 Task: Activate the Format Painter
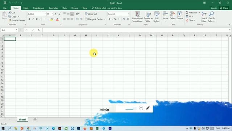17,20
